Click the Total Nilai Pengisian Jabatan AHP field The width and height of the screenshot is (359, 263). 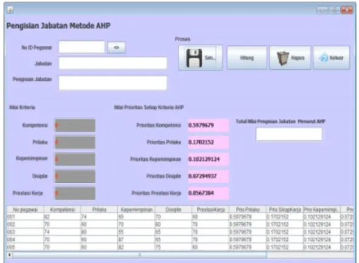point(289,134)
